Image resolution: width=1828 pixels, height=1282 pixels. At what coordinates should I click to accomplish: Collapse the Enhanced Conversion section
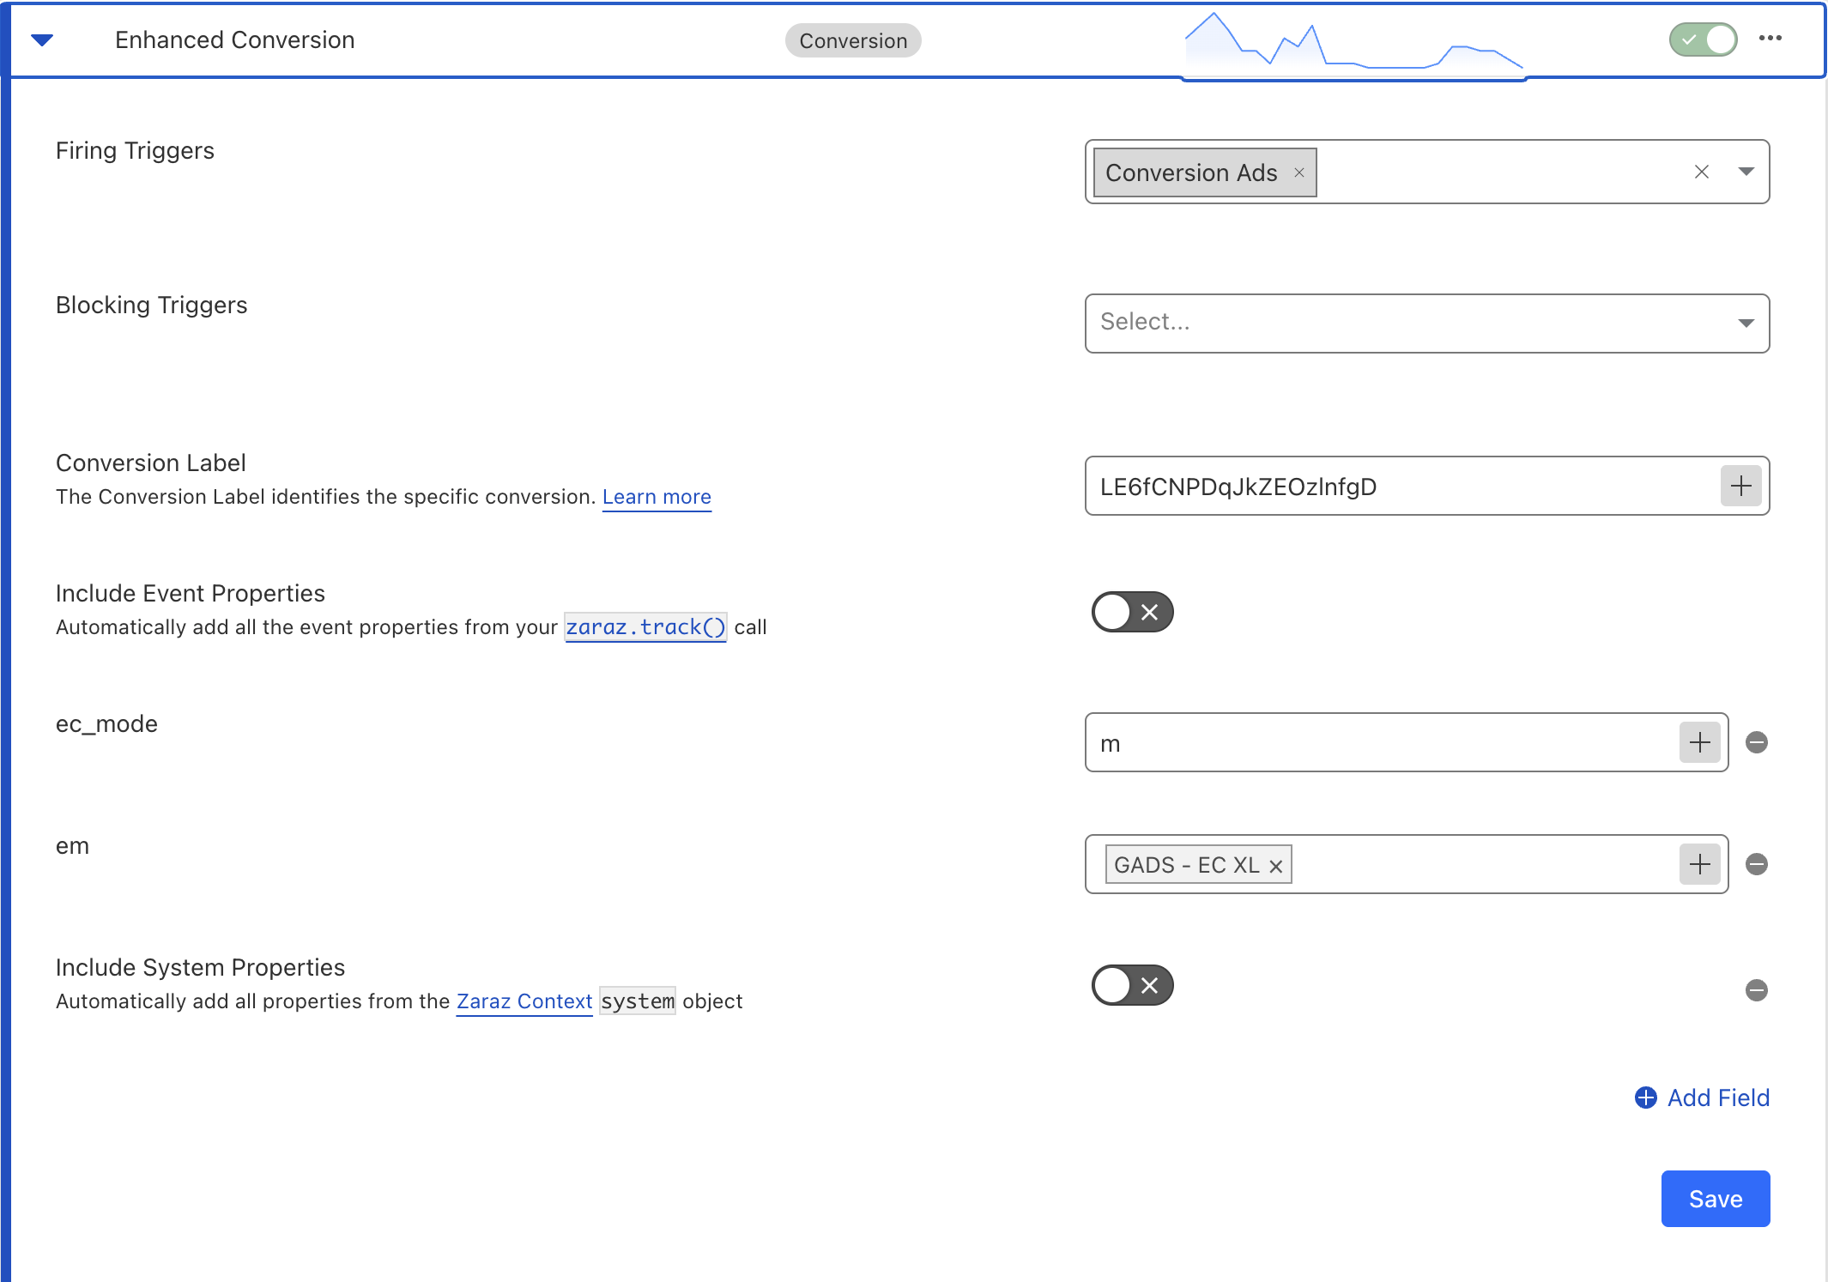click(42, 40)
